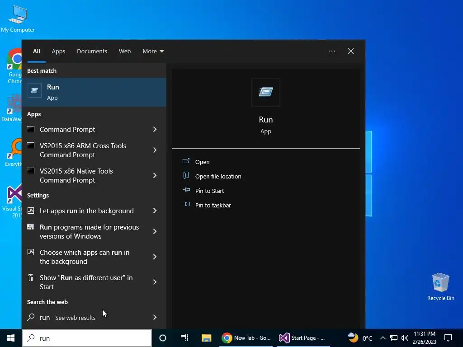This screenshot has height=347, width=463.
Task: Click the Open file location folder icon
Action: click(186, 176)
